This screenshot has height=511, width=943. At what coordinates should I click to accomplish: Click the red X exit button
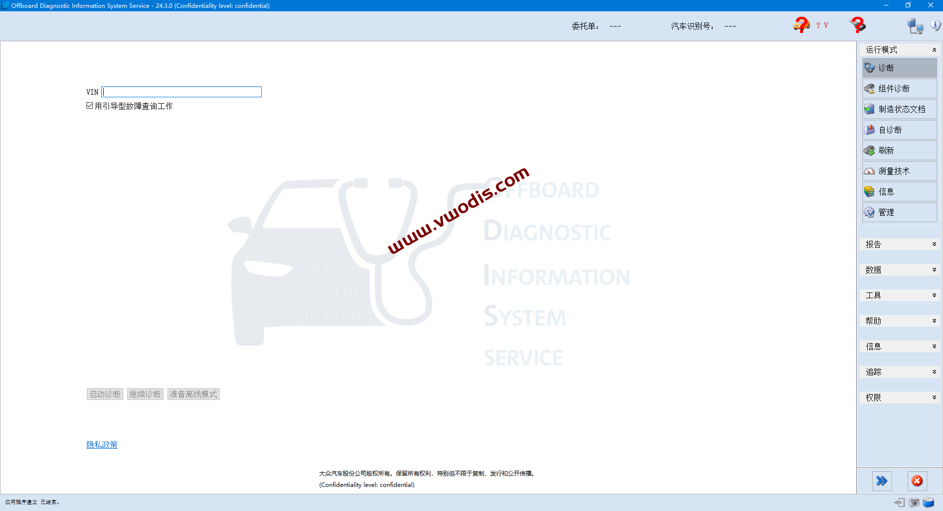coord(917,481)
